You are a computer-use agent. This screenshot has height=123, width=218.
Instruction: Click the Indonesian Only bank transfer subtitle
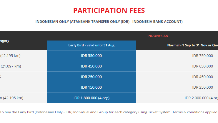point(109,22)
